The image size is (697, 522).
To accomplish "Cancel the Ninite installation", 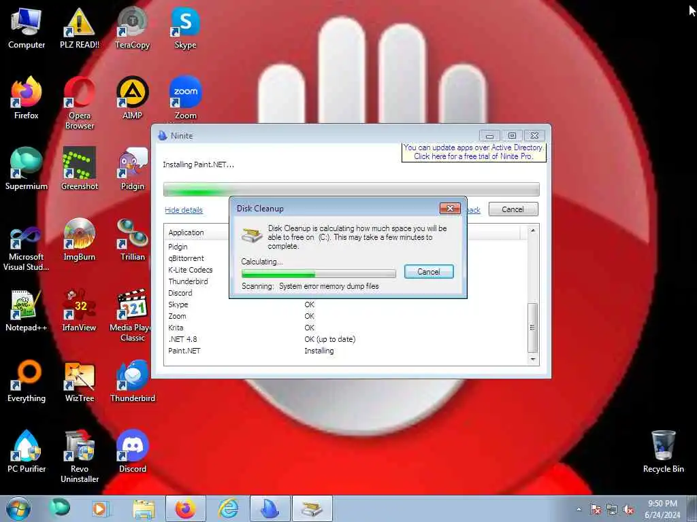I will click(x=513, y=209).
